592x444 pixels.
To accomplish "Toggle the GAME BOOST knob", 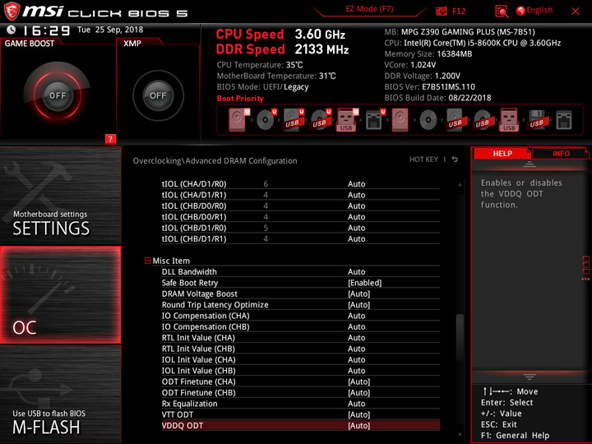I will [58, 95].
